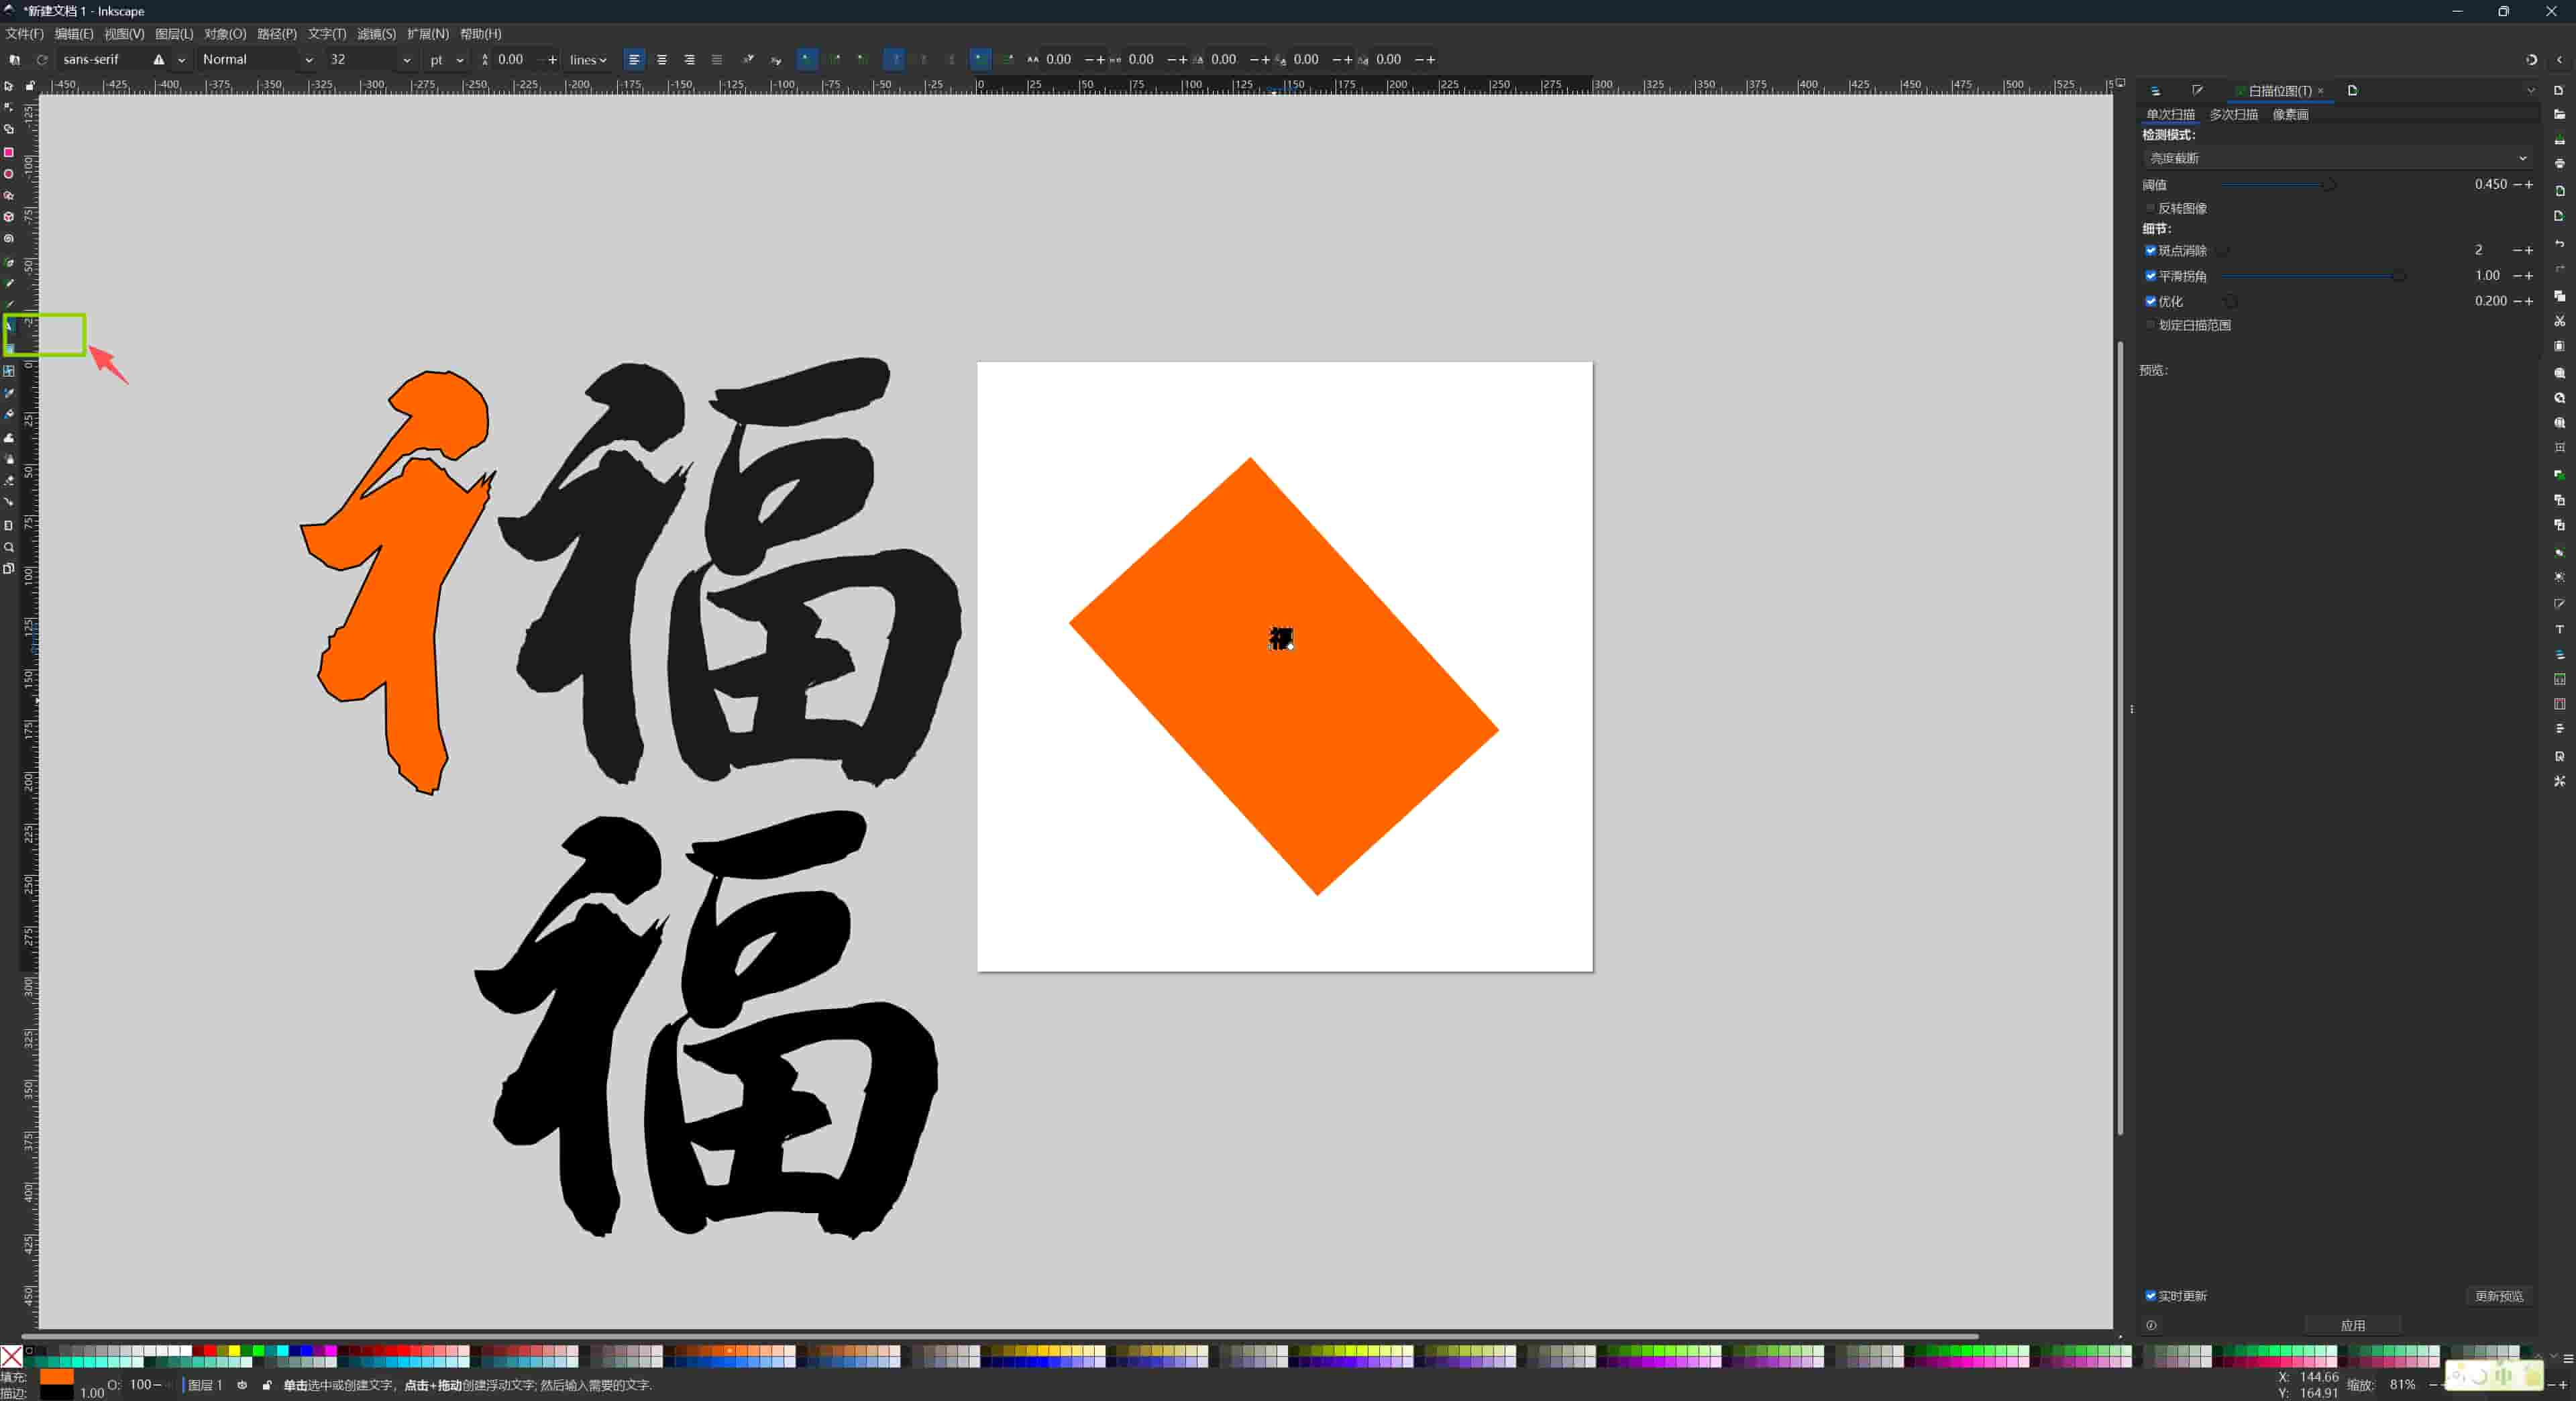Pick the Dropper (color picker) tool
This screenshot has height=1401, width=2576.
[x=9, y=393]
